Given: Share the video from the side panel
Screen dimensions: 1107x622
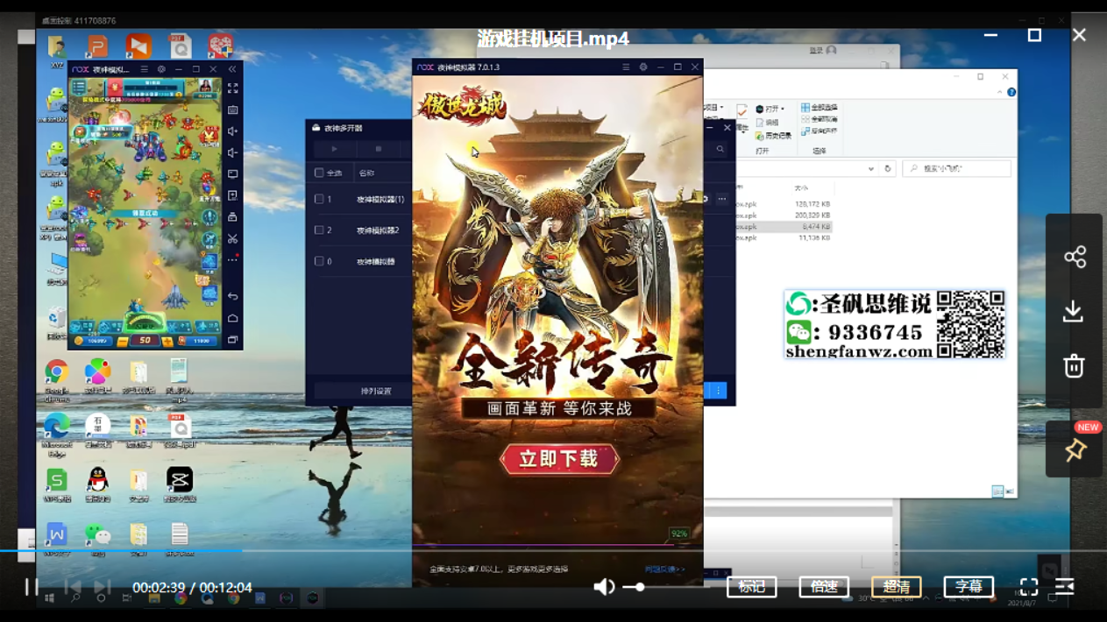Looking at the screenshot, I should tap(1075, 257).
